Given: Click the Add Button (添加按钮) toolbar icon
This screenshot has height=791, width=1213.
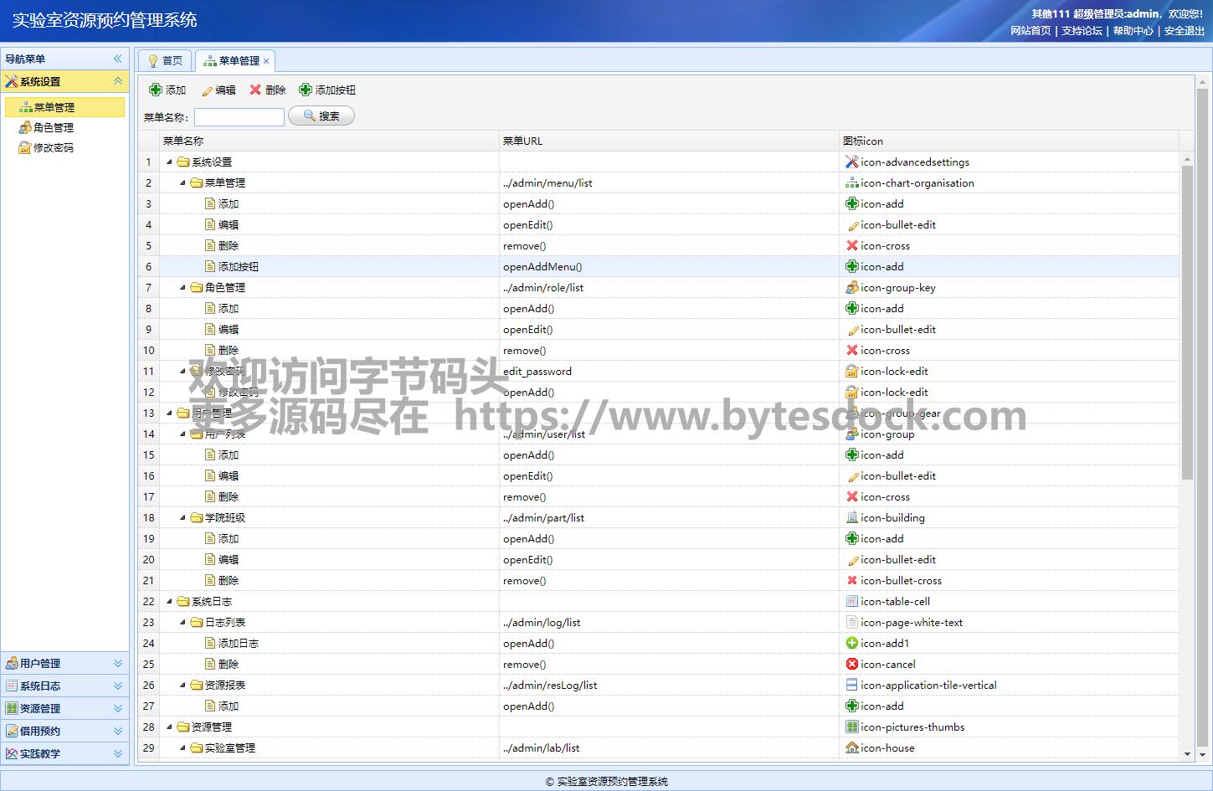Looking at the screenshot, I should tap(306, 90).
